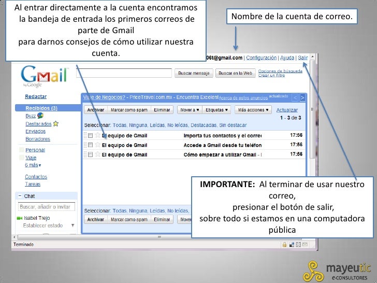Check the 'Cómo empezar a utilizar' checkbox
The width and height of the screenshot is (377, 283).
(91, 154)
